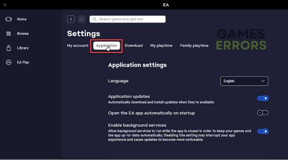Viewport: 288px width, 160px height.
Task: Click the EA logo in title bar
Action: (x=166, y=5)
